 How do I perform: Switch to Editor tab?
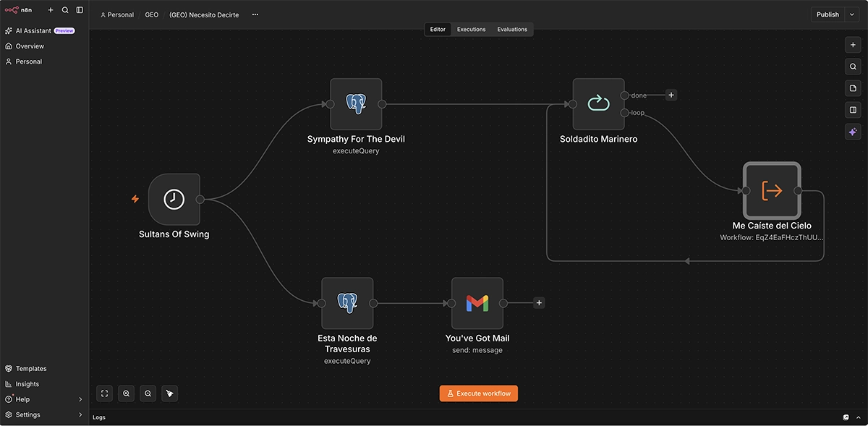(438, 29)
